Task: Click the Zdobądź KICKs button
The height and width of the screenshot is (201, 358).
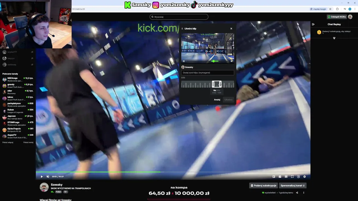Action: [337, 17]
